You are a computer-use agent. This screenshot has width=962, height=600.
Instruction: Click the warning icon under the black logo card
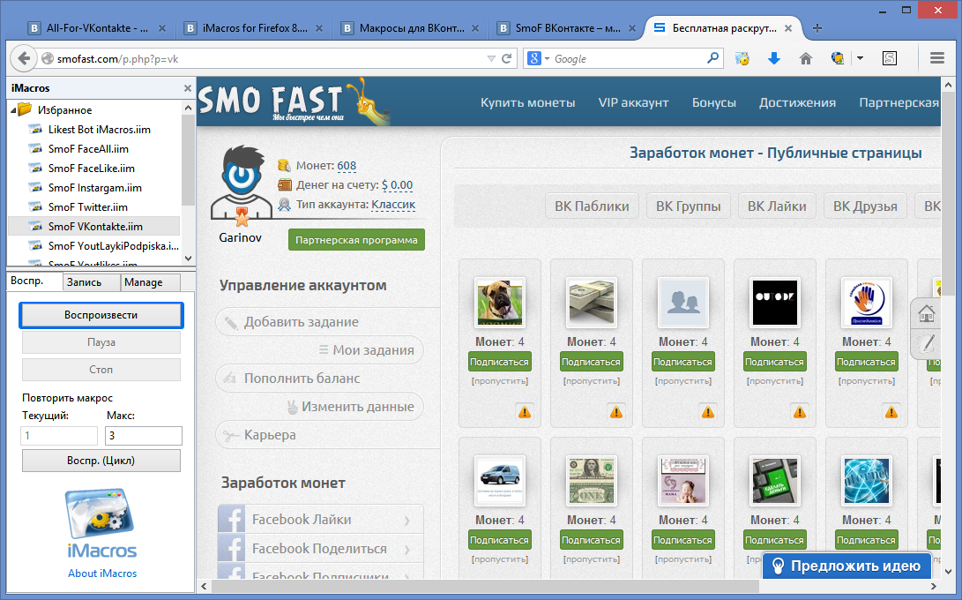[800, 412]
